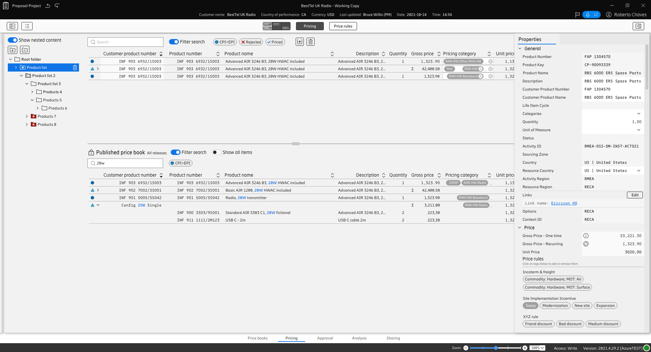Open the flag icon in the header
The width and height of the screenshot is (651, 352).
[x=577, y=15]
